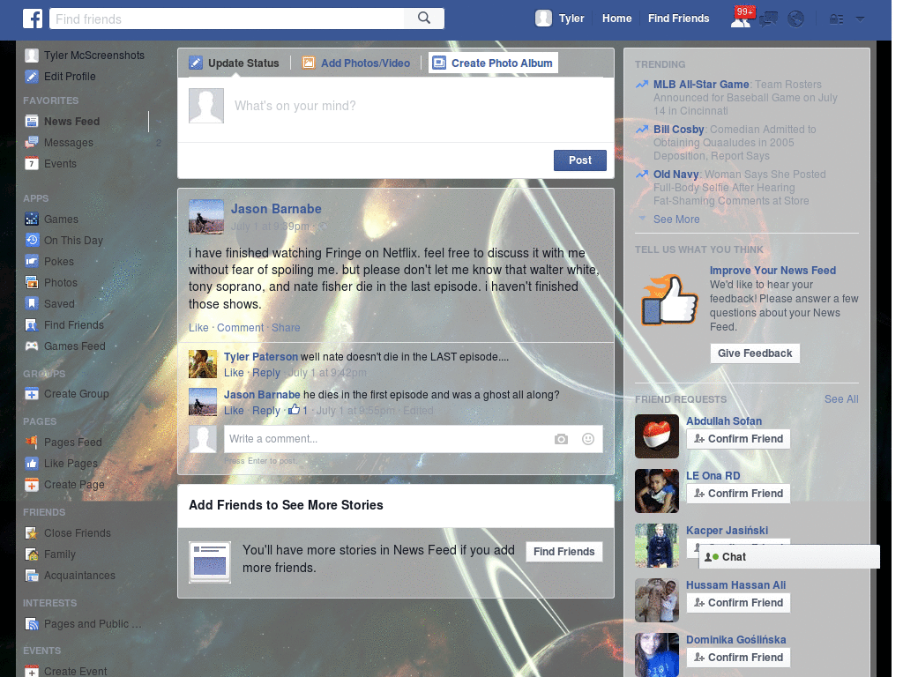This screenshot has height=677, width=903.
Task: Click the Create Event sidebar item
Action: click(x=66, y=671)
